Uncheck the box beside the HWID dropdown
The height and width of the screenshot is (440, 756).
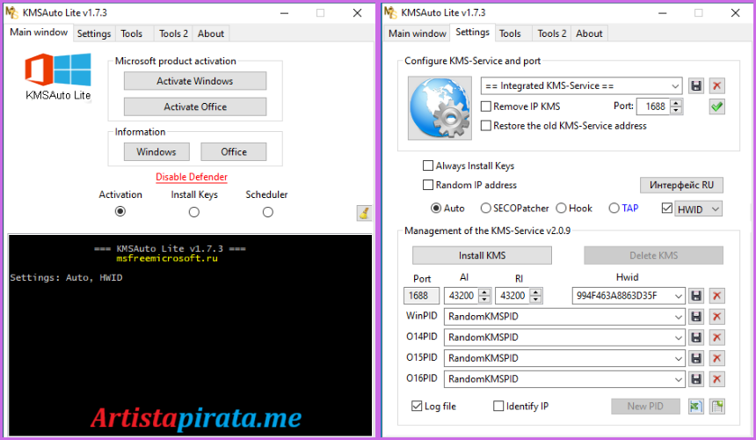[x=667, y=208]
